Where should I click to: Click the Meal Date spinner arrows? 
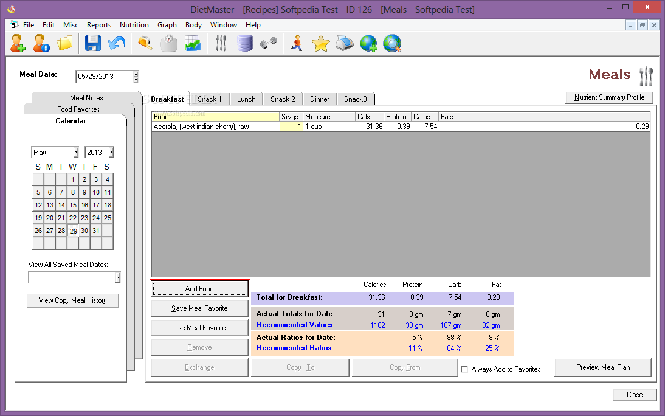click(x=136, y=77)
